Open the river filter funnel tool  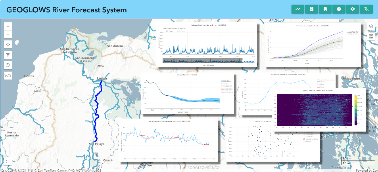8,55
